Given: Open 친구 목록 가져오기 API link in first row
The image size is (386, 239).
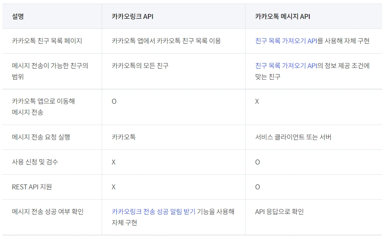Looking at the screenshot, I should [286, 41].
